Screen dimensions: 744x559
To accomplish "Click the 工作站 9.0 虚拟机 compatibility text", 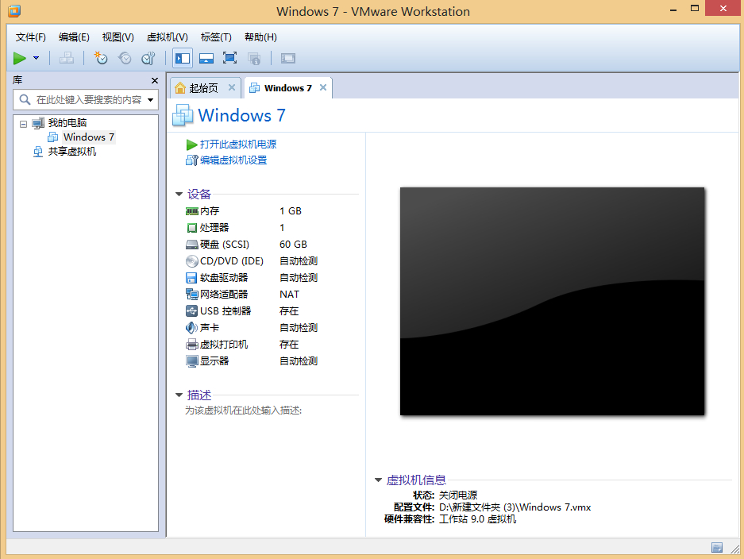I will pyautogui.click(x=477, y=519).
